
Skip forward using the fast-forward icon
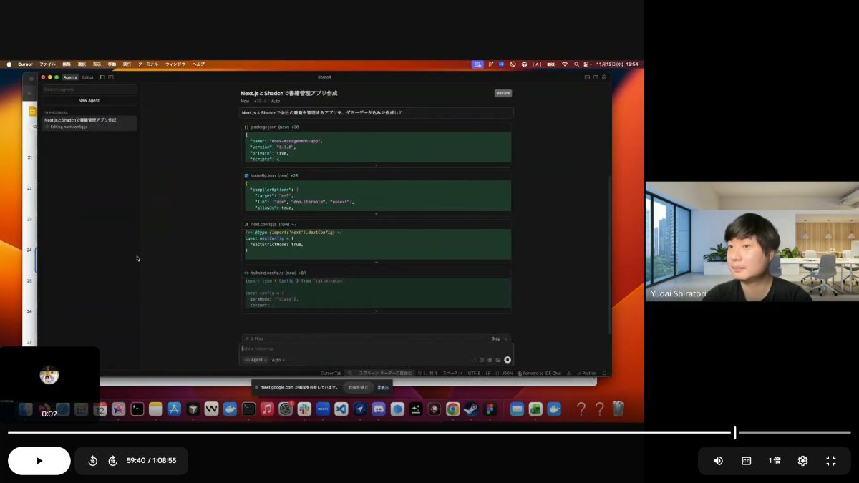112,461
